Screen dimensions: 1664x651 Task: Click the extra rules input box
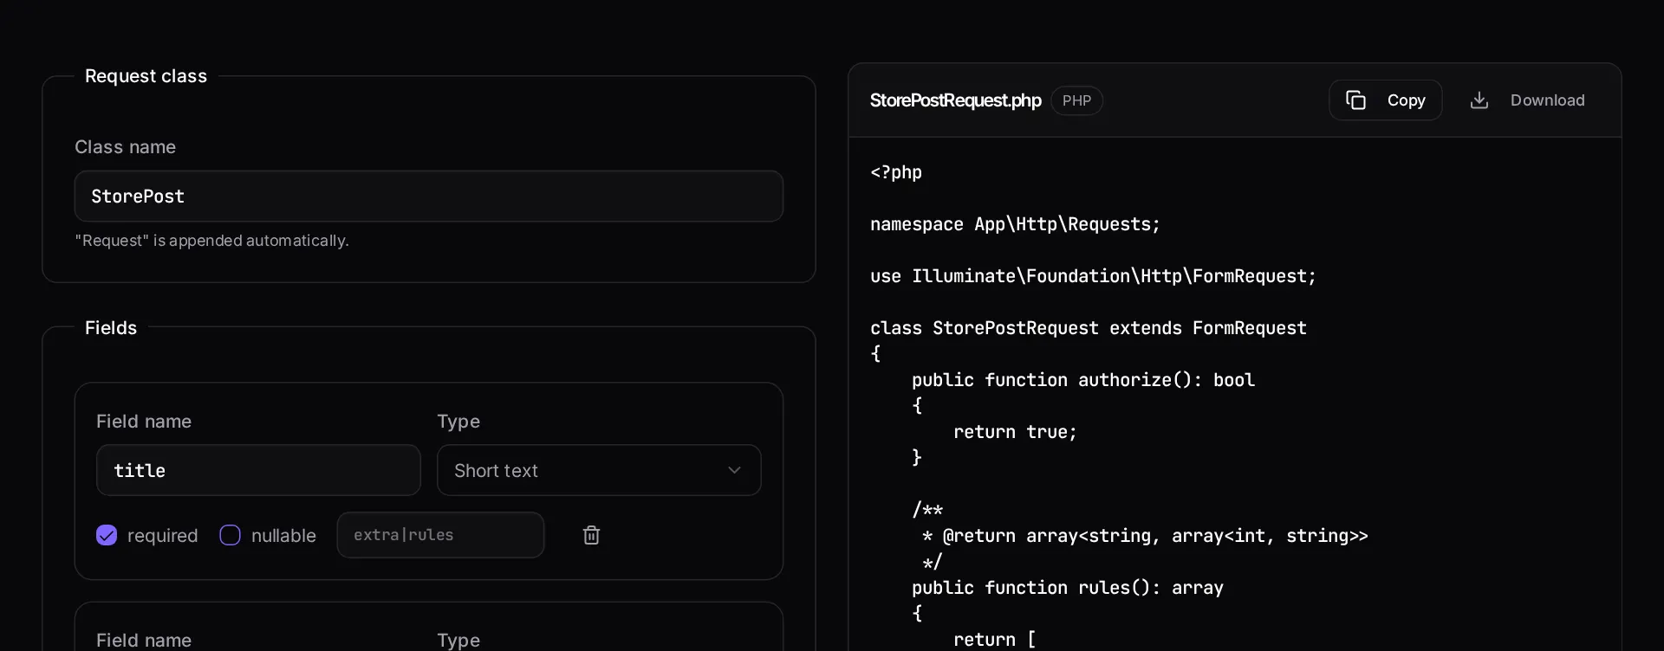pos(440,535)
